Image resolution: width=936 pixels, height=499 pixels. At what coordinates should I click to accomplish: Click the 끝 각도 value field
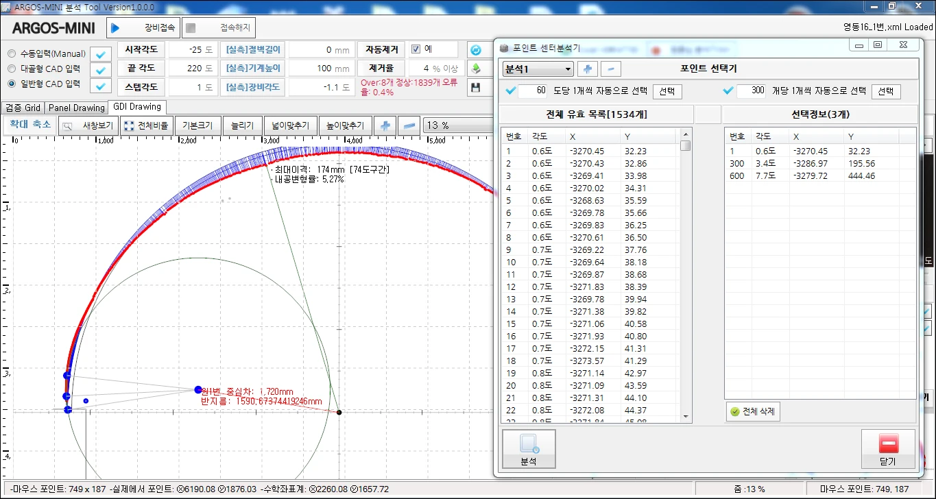pyautogui.click(x=193, y=69)
